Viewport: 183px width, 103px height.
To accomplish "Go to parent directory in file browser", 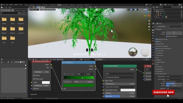I will point(7,10).
